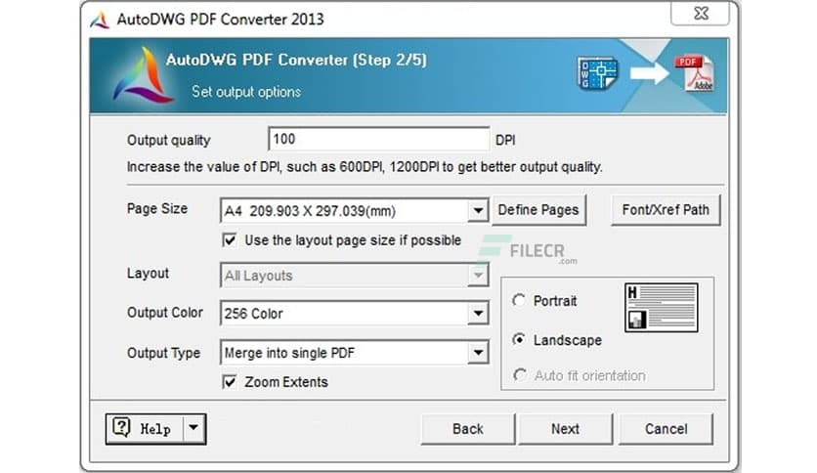
Task: Click the page orientation preview image
Action: 662,307
